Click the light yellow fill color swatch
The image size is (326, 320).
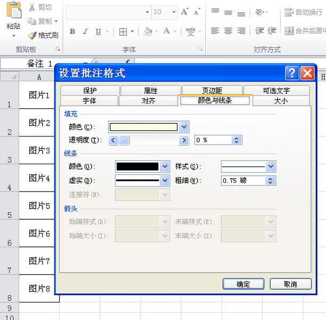click(144, 127)
